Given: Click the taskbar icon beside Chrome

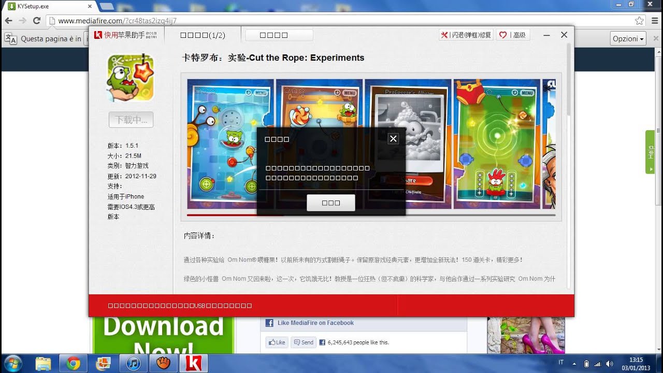Looking at the screenshot, I should pos(103,364).
